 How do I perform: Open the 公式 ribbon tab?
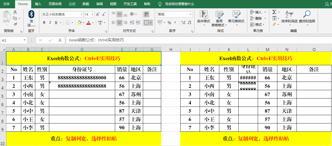(72, 4)
